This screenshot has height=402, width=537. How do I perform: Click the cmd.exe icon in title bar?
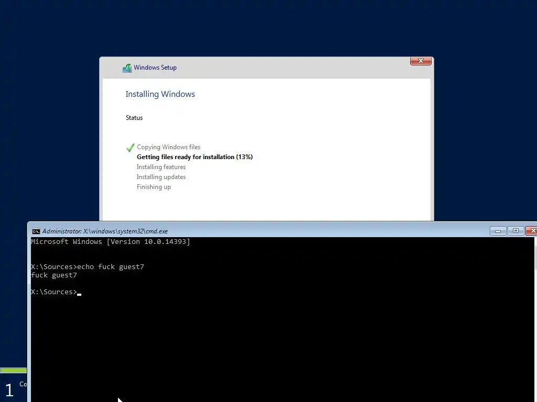(x=36, y=231)
